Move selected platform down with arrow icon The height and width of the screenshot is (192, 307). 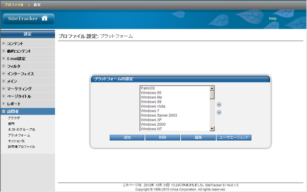tap(219, 113)
